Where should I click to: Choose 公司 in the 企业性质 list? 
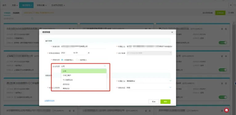84,71
